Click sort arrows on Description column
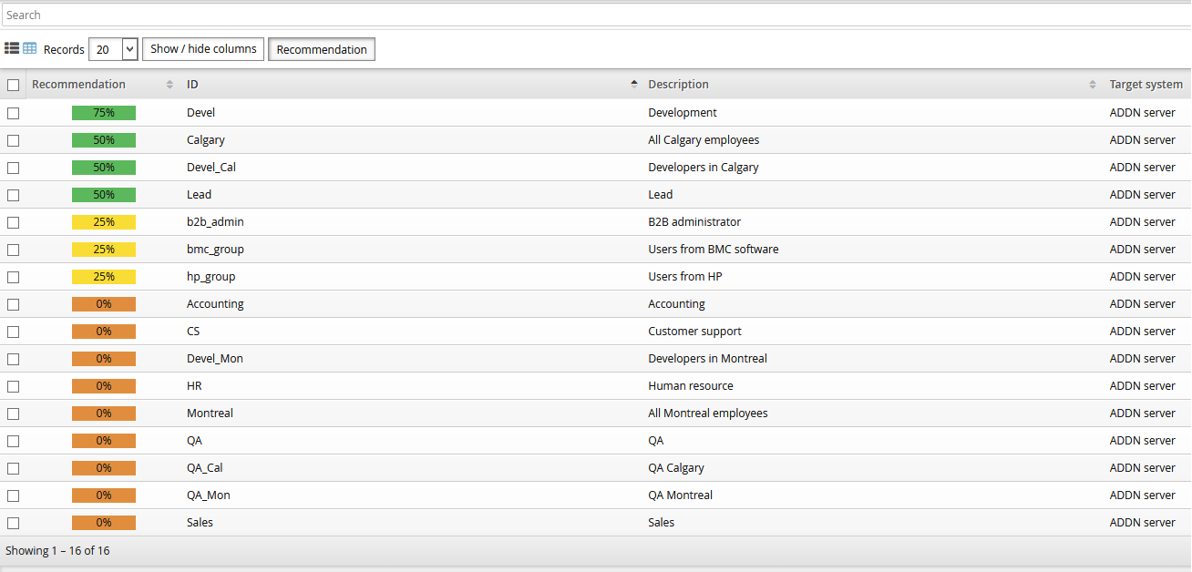 click(1093, 85)
